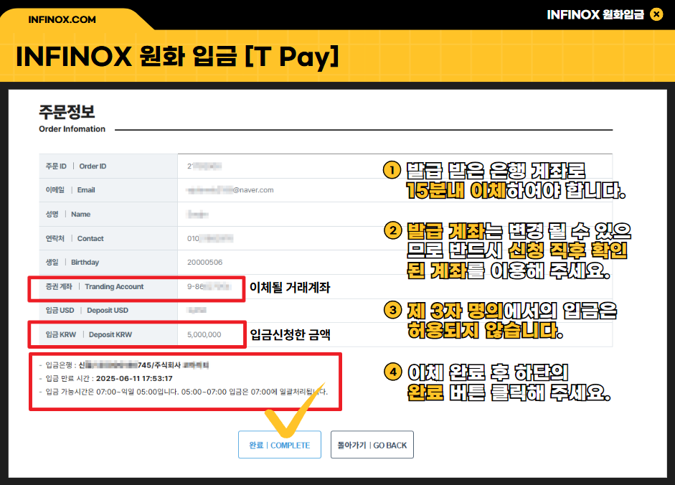Close the INFINOX 원화입금 popup

656,14
